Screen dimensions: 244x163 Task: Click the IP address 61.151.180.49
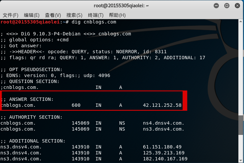(x=162, y=147)
